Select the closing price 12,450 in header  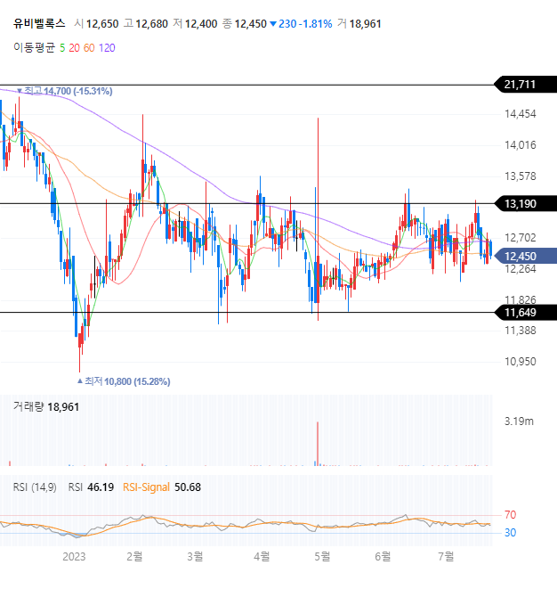[x=251, y=24]
